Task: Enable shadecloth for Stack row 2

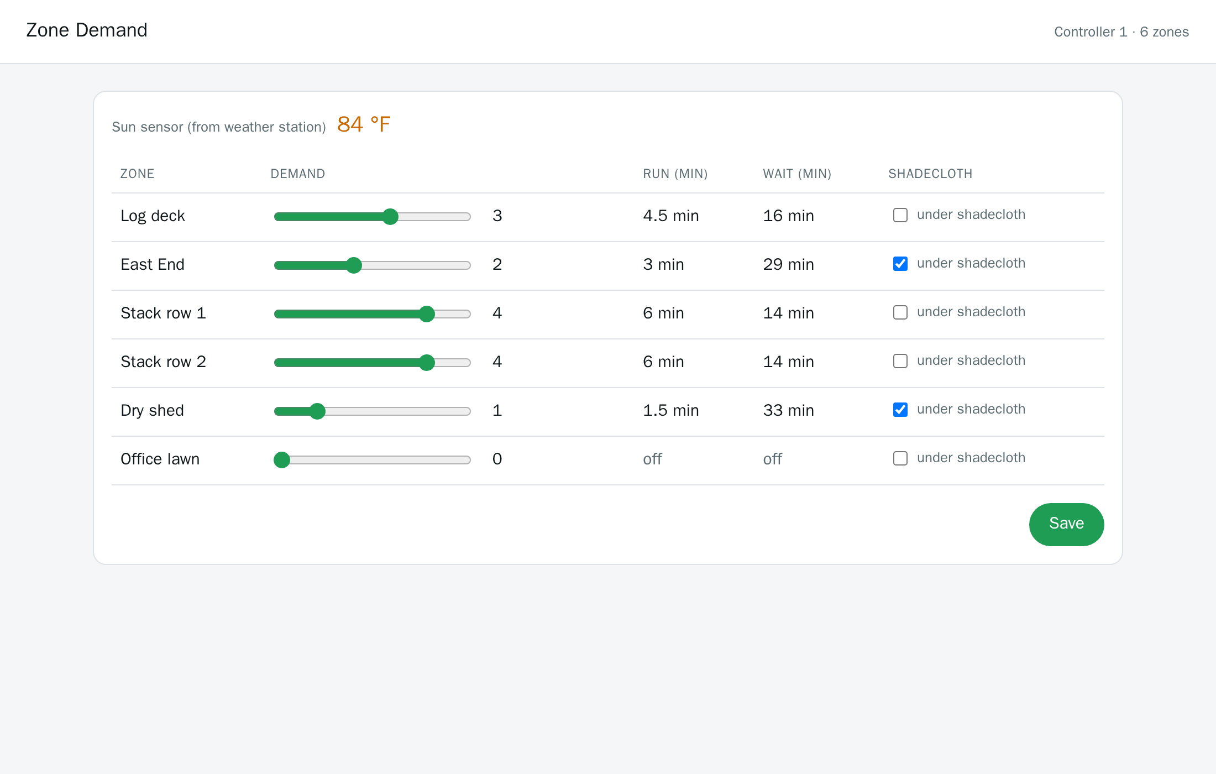Action: (x=900, y=361)
